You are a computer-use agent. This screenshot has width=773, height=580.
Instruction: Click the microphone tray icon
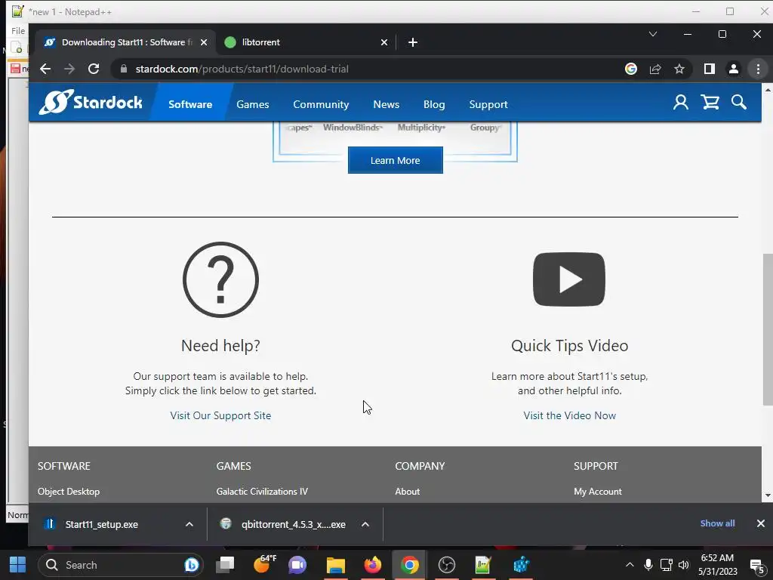[648, 565]
